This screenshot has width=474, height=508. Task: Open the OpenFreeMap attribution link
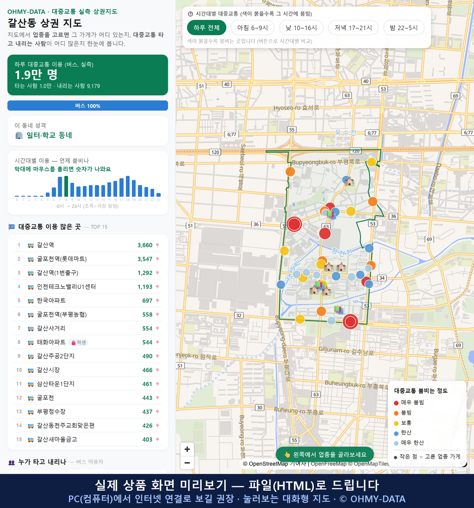click(x=329, y=464)
